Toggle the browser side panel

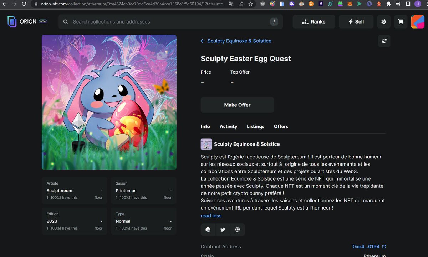[408, 4]
